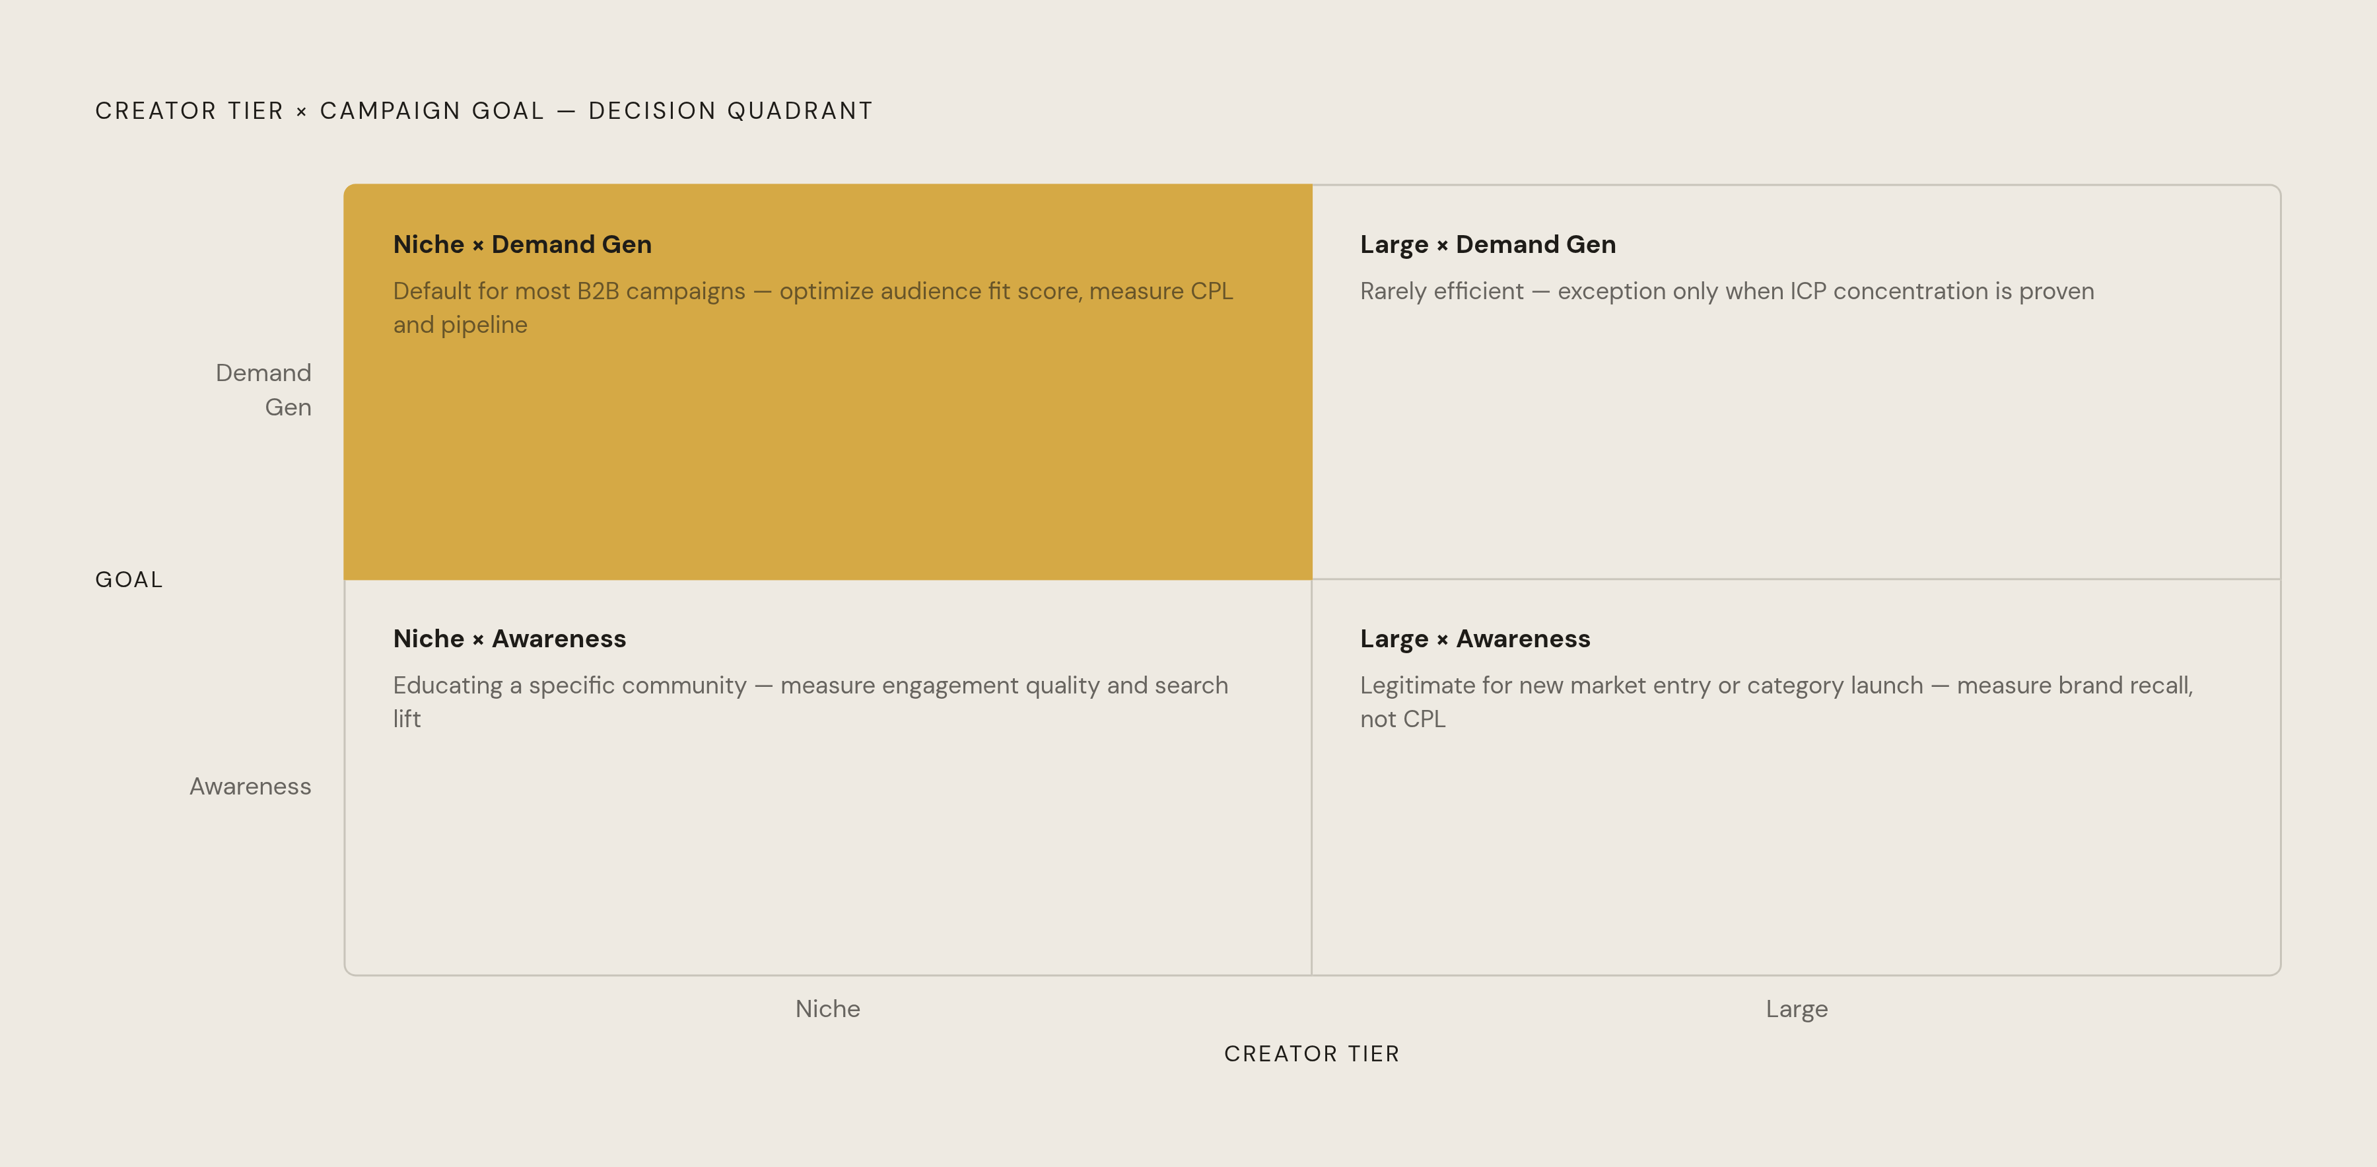
Task: Click the 'Large' column label below the grid
Action: [x=1797, y=1009]
